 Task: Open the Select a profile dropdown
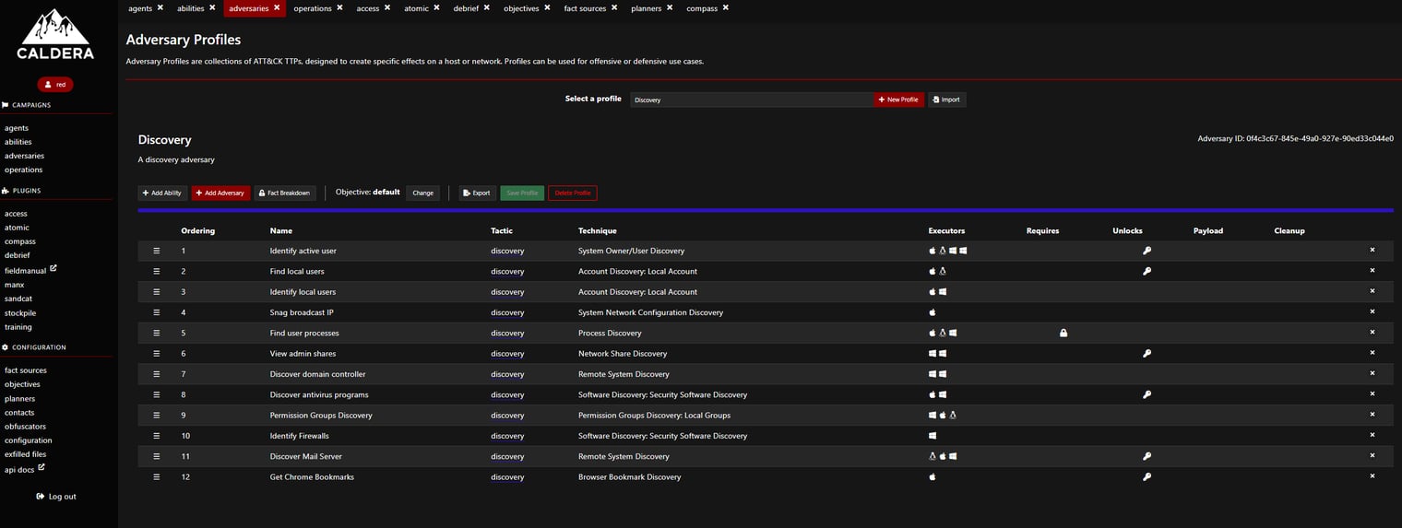pyautogui.click(x=751, y=100)
